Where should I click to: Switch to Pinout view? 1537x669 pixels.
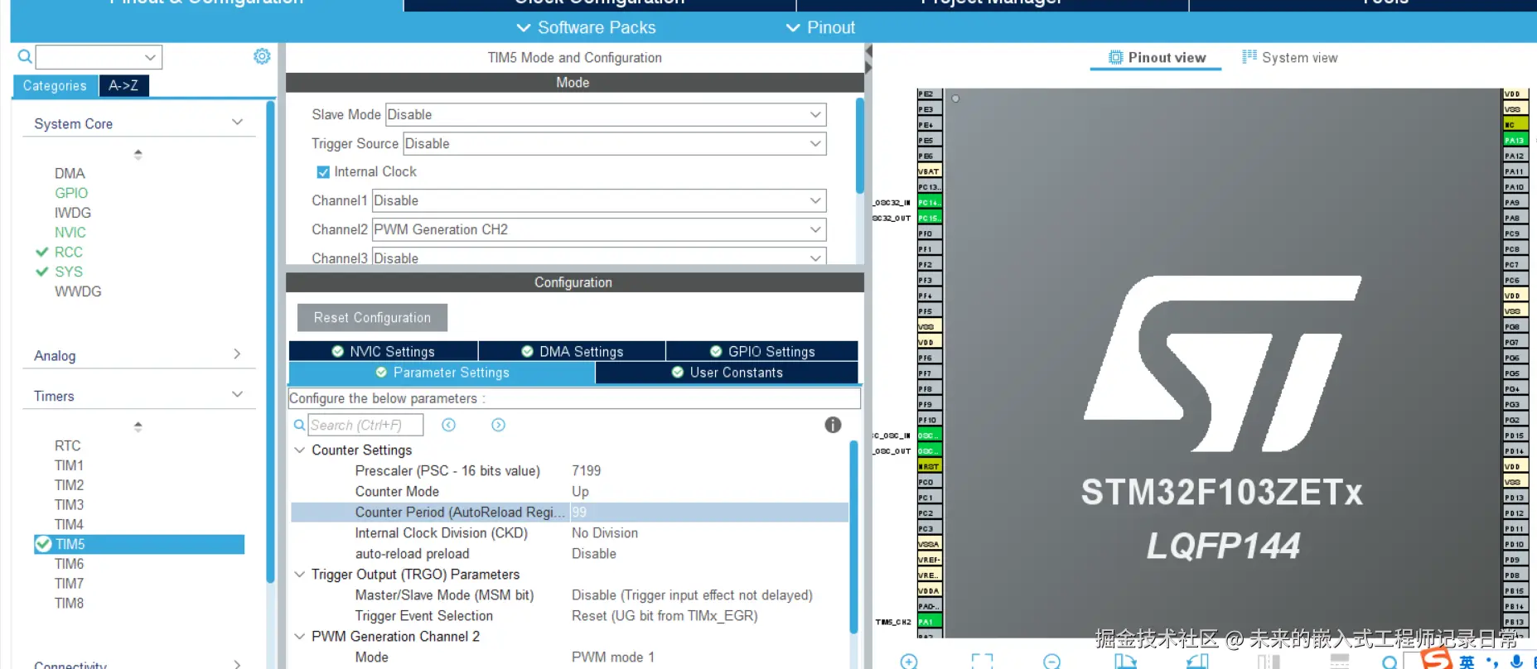coord(1156,57)
